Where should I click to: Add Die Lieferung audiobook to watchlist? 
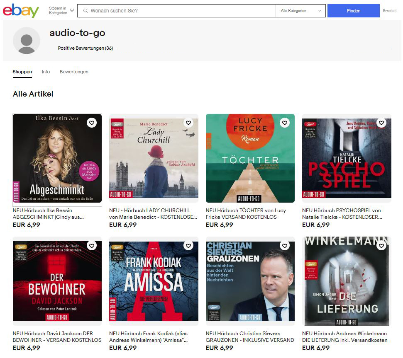(x=381, y=246)
